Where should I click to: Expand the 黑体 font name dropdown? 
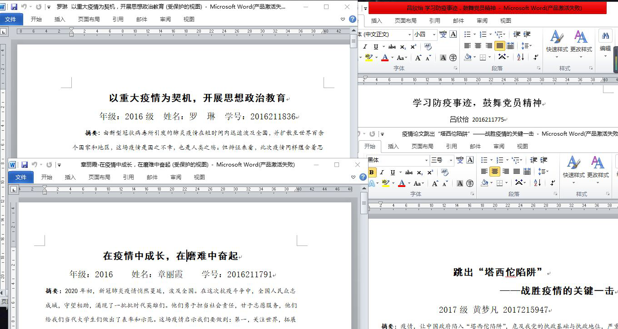[x=426, y=160]
